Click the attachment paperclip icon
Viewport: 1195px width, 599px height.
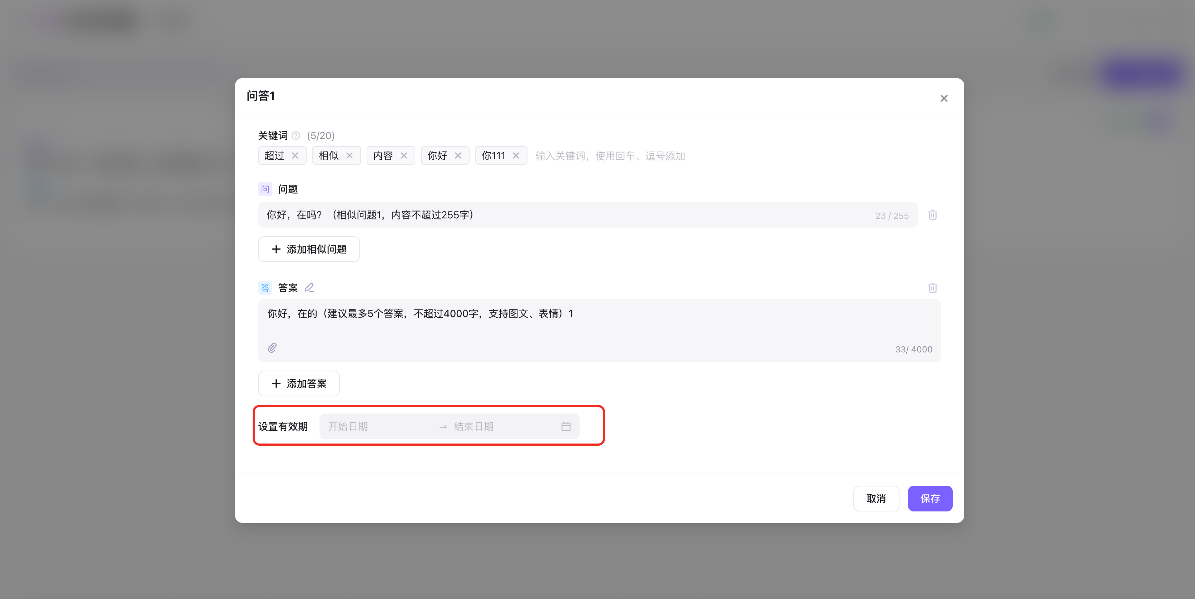point(272,348)
